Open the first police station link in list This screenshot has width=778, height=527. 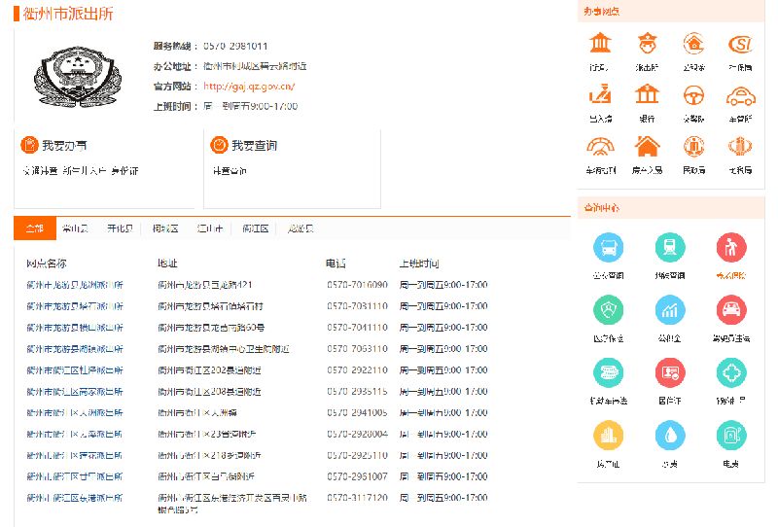(75, 285)
